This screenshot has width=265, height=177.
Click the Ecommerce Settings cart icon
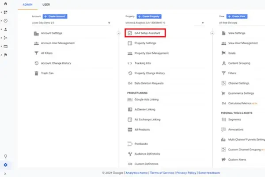click(x=223, y=93)
